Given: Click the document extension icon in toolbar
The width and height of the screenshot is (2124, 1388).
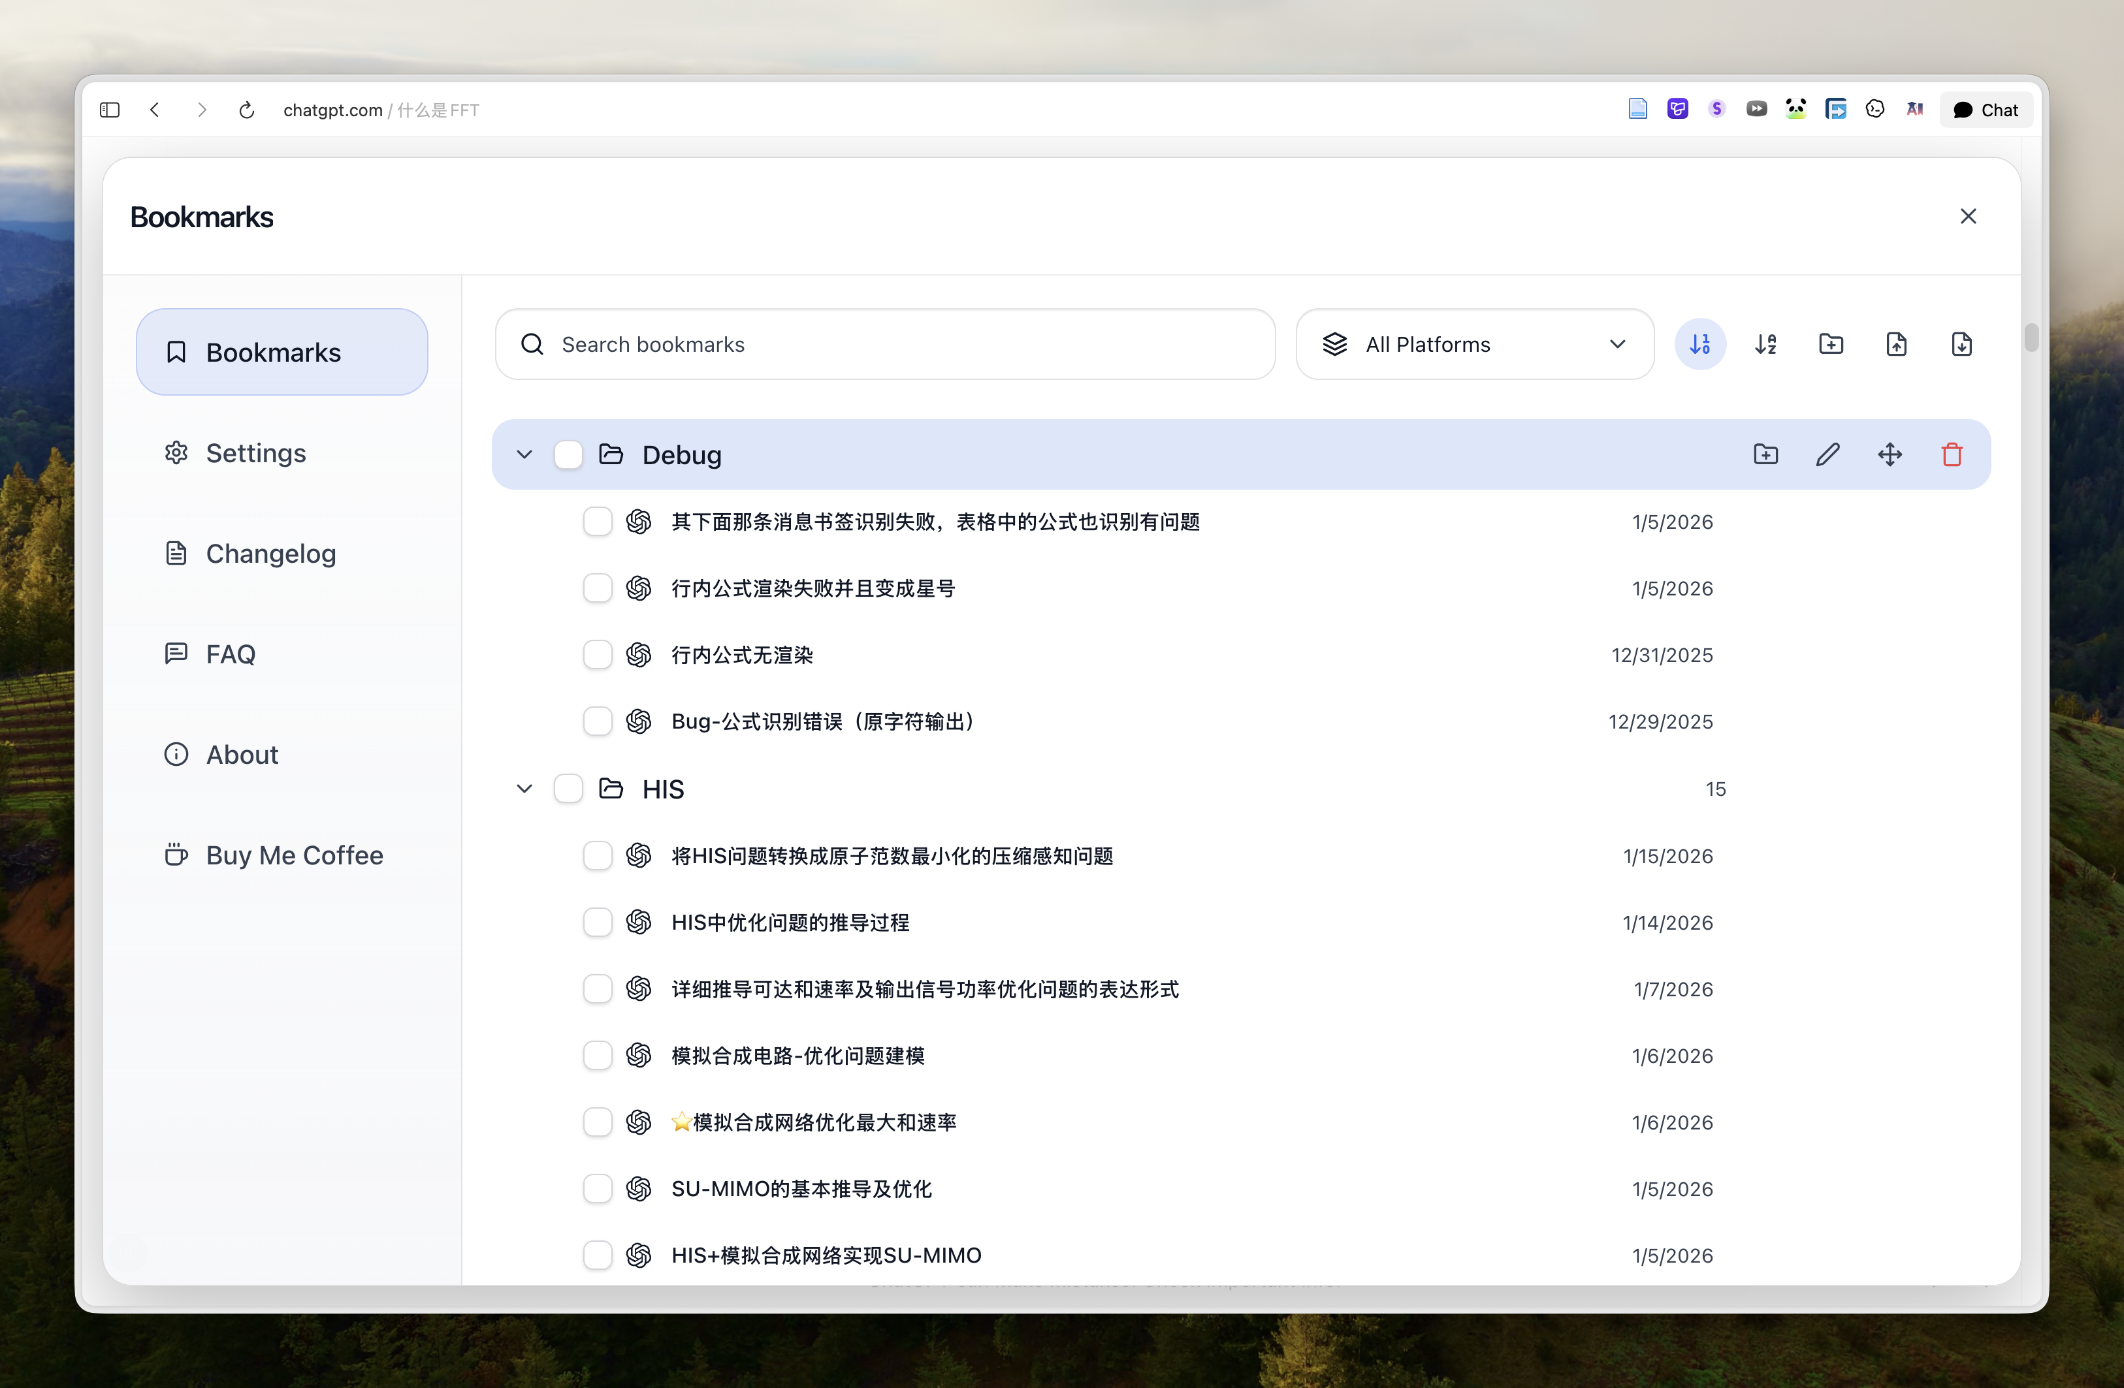Looking at the screenshot, I should (x=1637, y=109).
